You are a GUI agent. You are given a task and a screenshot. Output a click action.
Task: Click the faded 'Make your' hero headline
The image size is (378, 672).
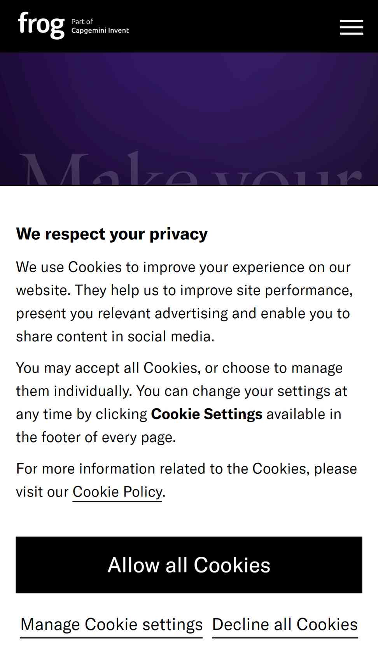pos(191,168)
